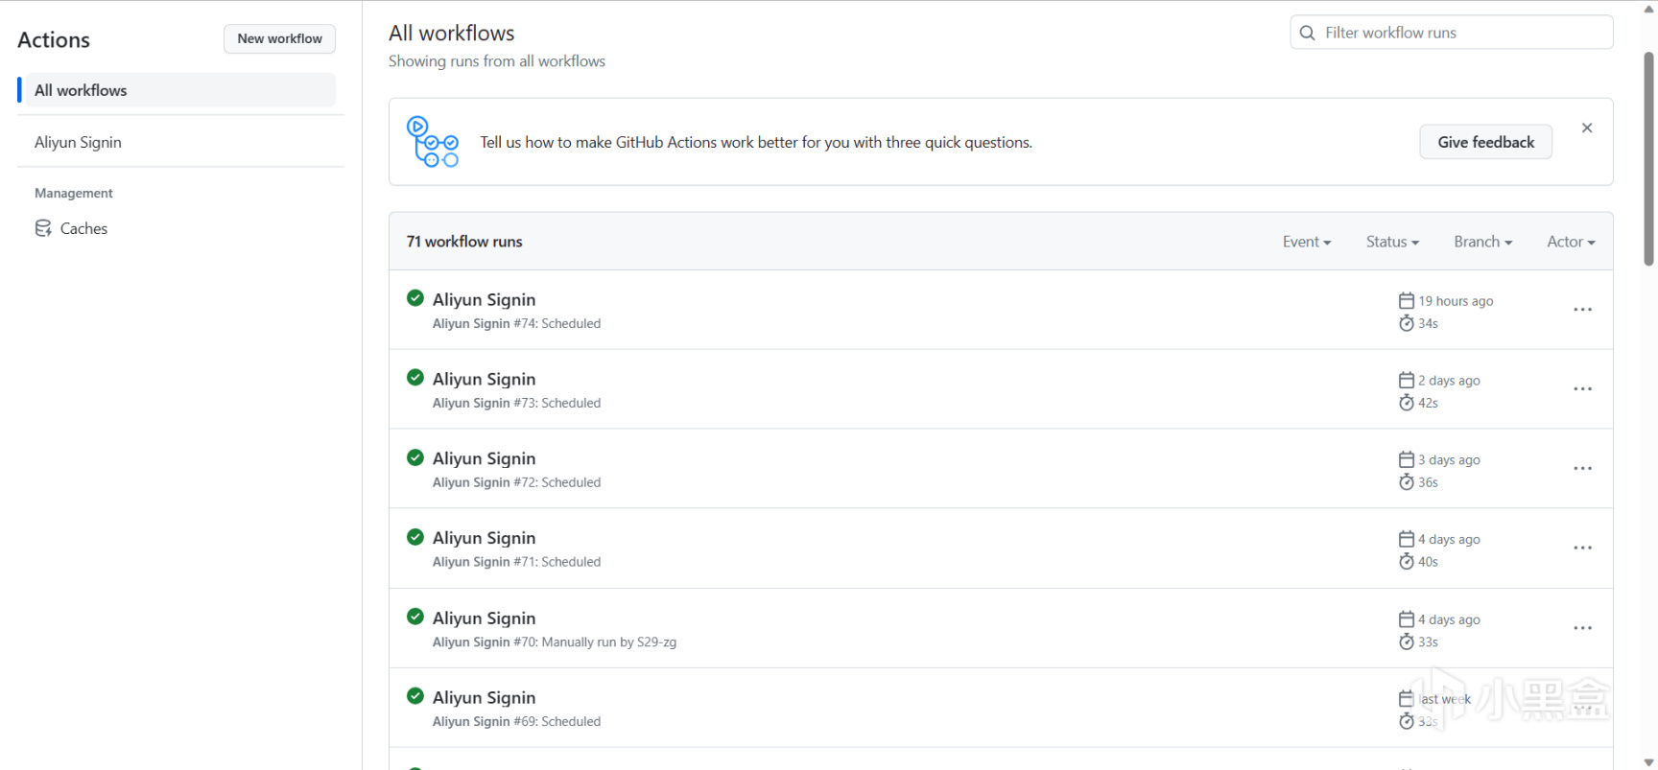The width and height of the screenshot is (1658, 770).
Task: Expand the Event filter dropdown
Action: coord(1307,242)
